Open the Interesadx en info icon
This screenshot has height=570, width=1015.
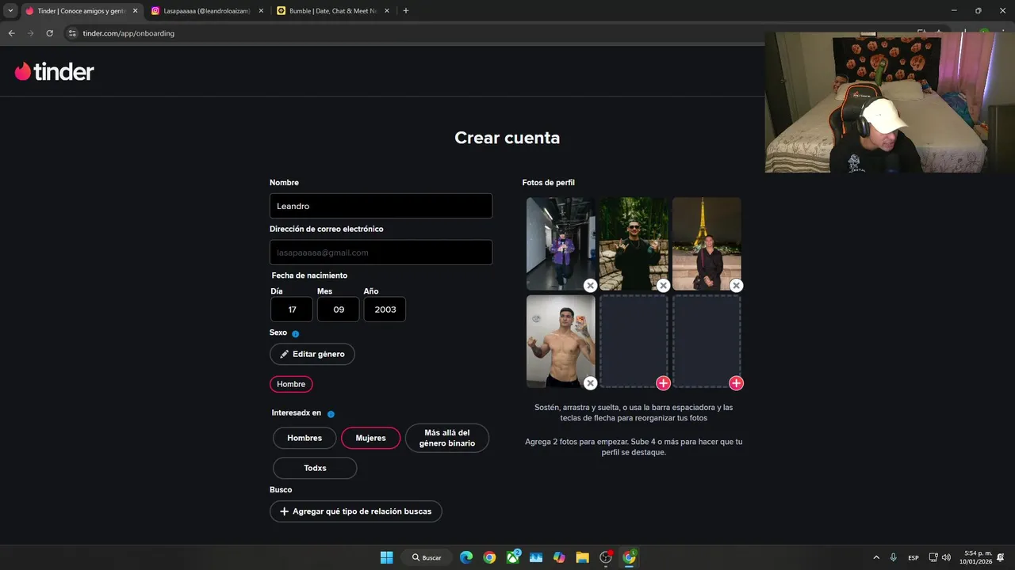(331, 414)
